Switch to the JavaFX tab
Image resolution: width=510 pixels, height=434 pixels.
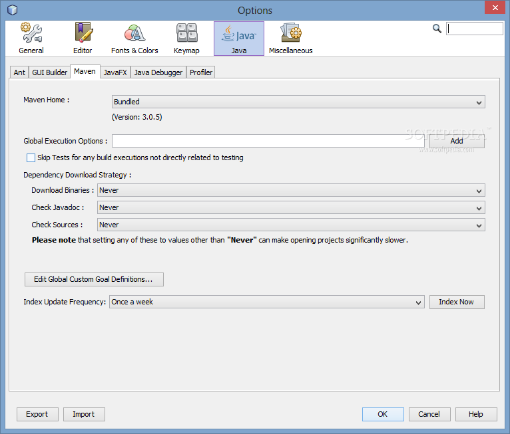(115, 72)
